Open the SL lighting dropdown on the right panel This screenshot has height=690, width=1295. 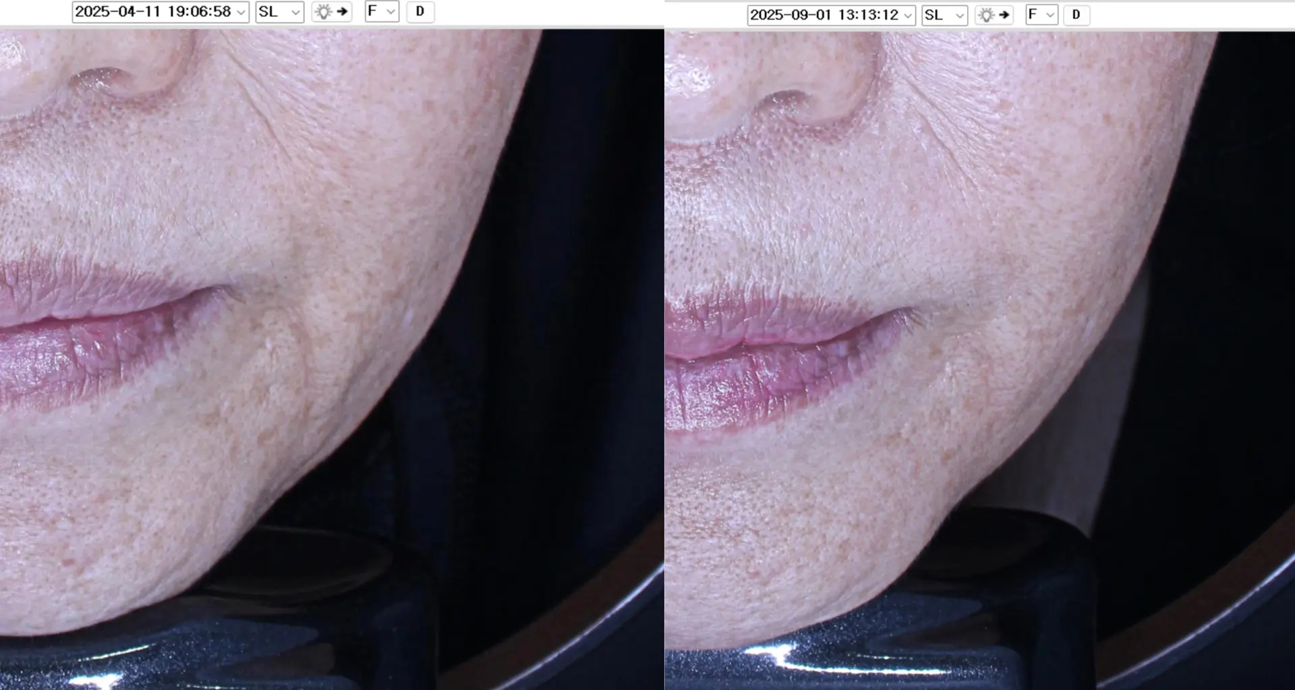(x=960, y=15)
